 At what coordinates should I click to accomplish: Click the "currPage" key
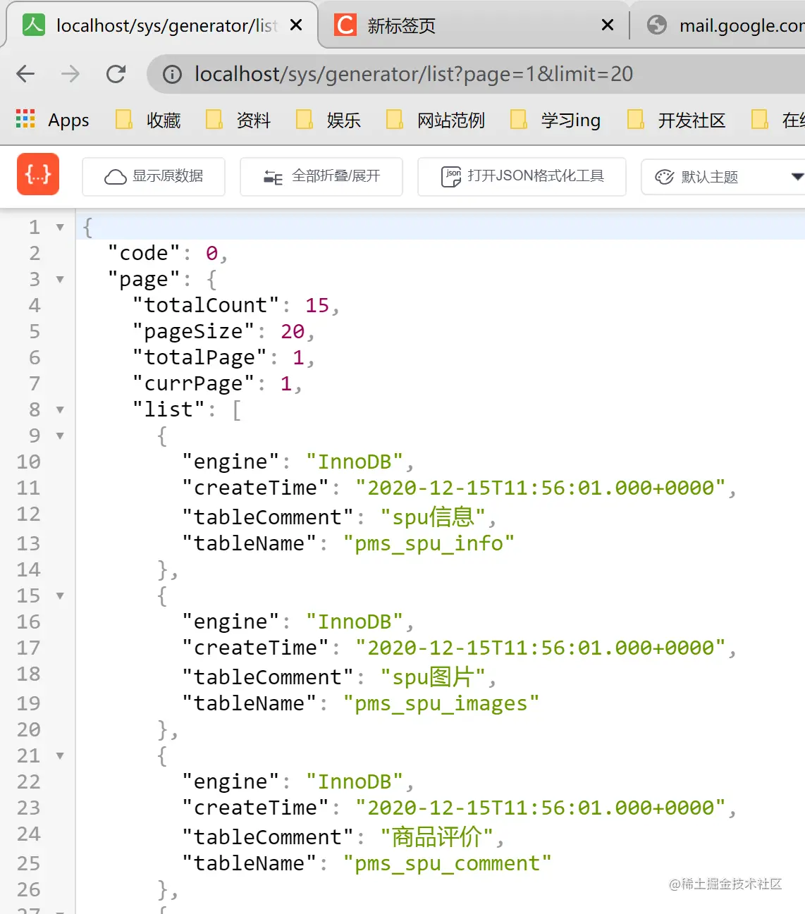(x=194, y=383)
